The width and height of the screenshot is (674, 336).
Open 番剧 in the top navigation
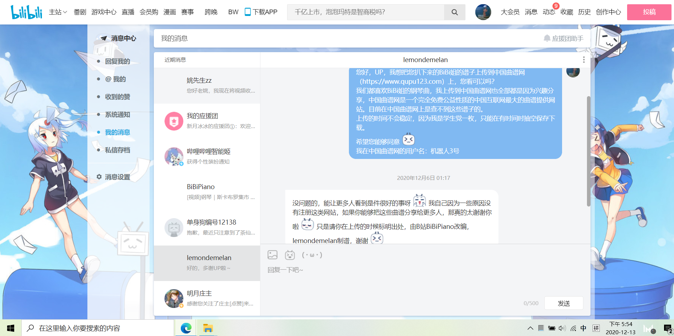tap(80, 12)
